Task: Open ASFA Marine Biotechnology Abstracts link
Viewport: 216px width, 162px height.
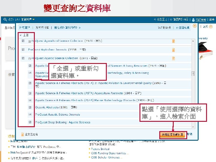Action: 85,100
